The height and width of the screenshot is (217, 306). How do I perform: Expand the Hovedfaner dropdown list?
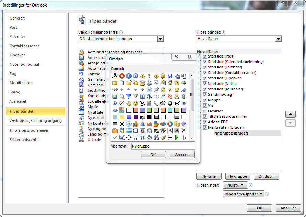pyautogui.click(x=278, y=39)
